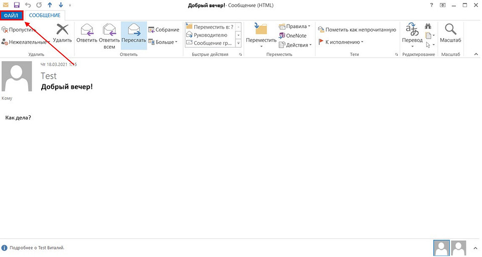Reply with a meeting via Собрание
The height and width of the screenshot is (257, 482).
pos(164,30)
